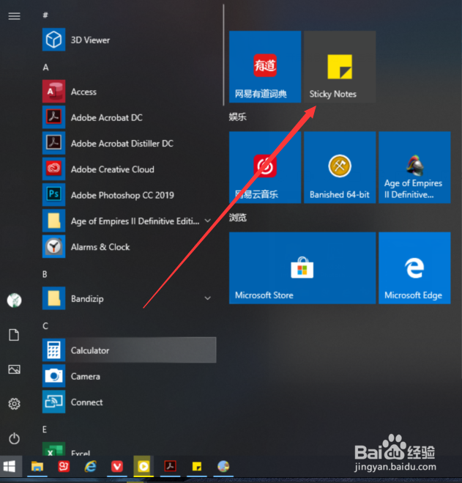462x483 pixels.
Task: Open Settings gear in Start sidebar
Action: point(14,404)
